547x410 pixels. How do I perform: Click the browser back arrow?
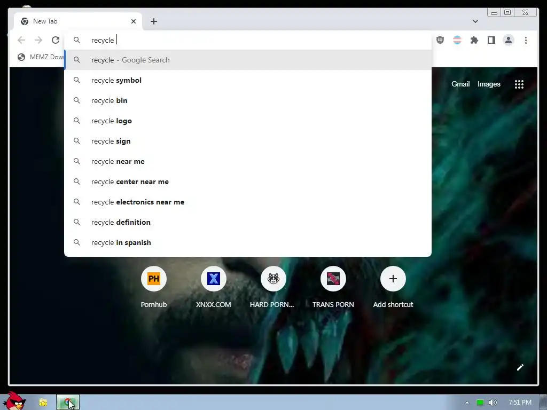pyautogui.click(x=21, y=40)
